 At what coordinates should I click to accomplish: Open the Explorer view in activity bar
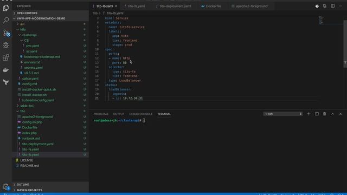click(6, 8)
